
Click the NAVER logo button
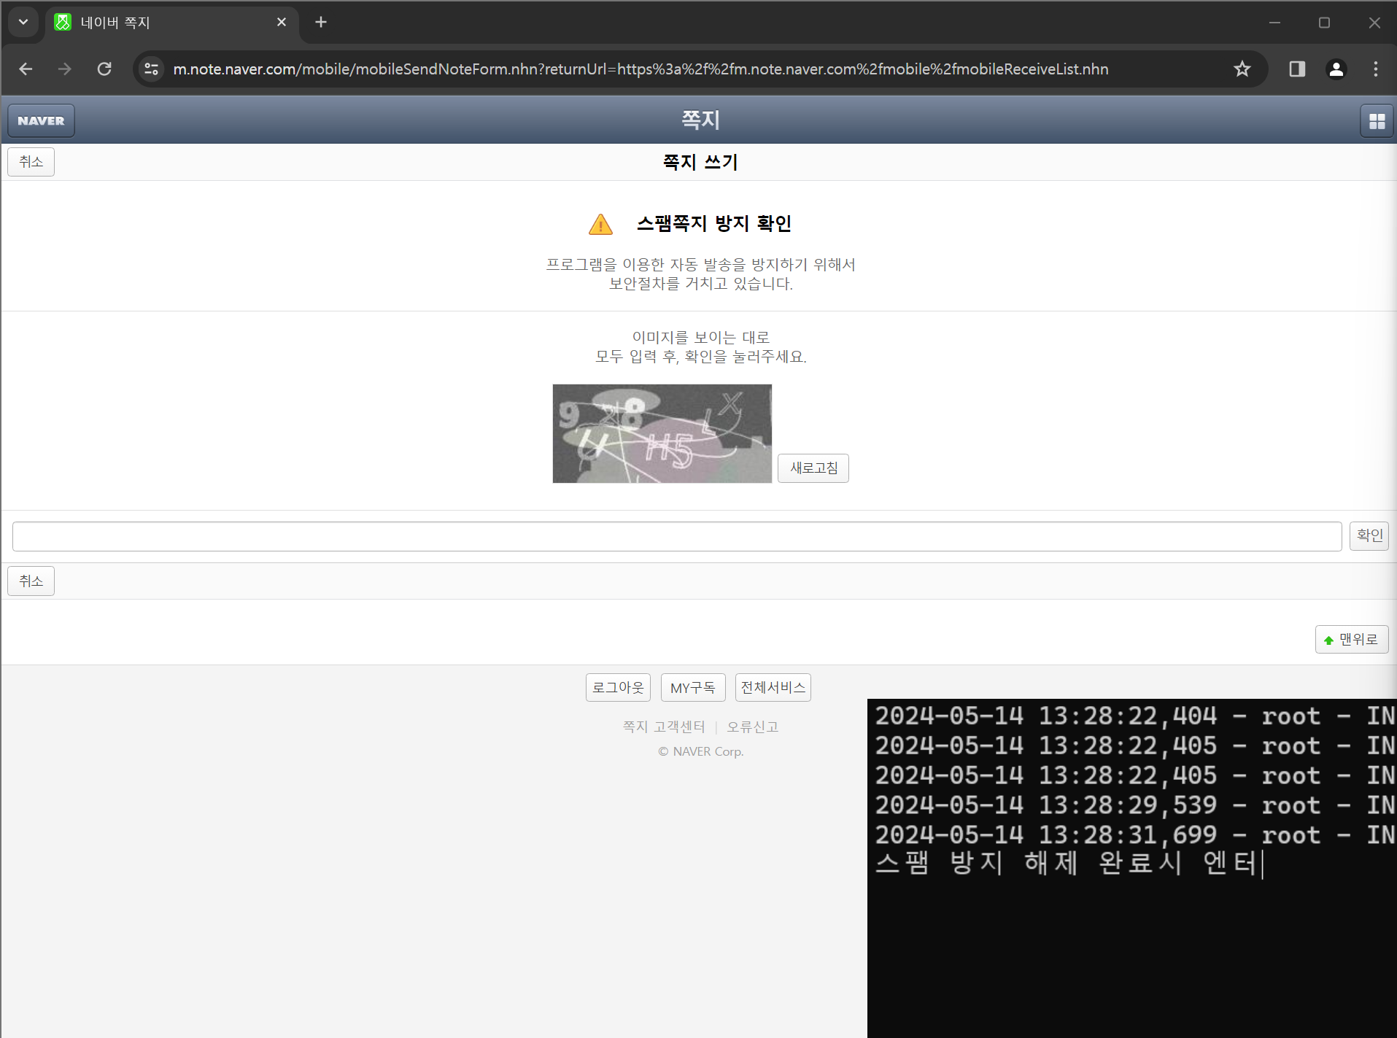click(41, 120)
